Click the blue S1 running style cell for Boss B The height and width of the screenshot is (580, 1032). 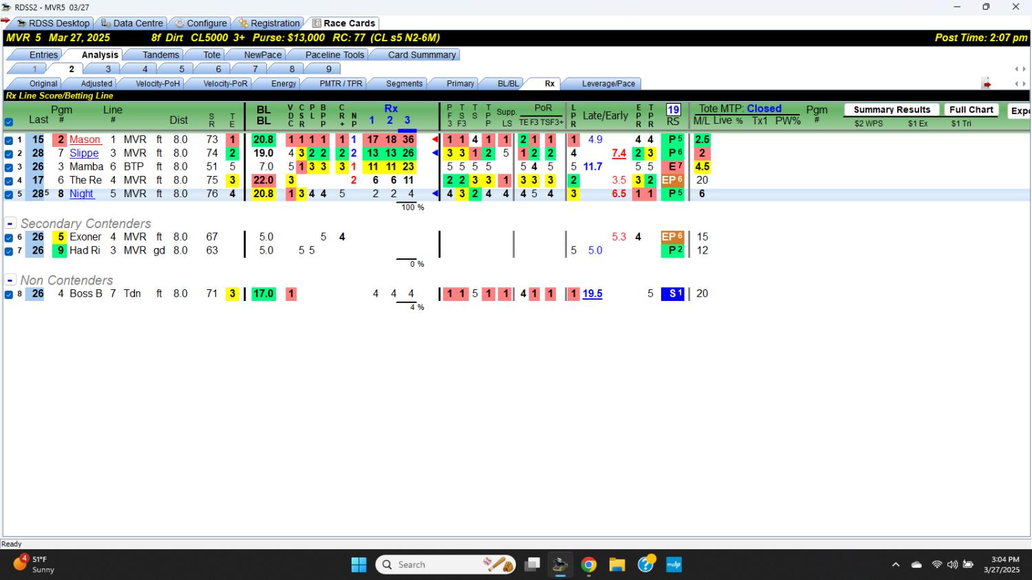672,293
